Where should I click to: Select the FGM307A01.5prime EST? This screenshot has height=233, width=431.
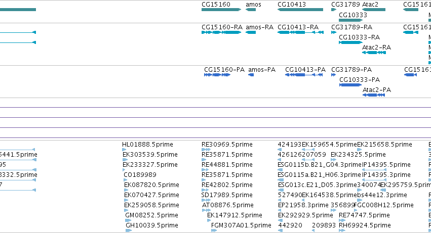241,225
